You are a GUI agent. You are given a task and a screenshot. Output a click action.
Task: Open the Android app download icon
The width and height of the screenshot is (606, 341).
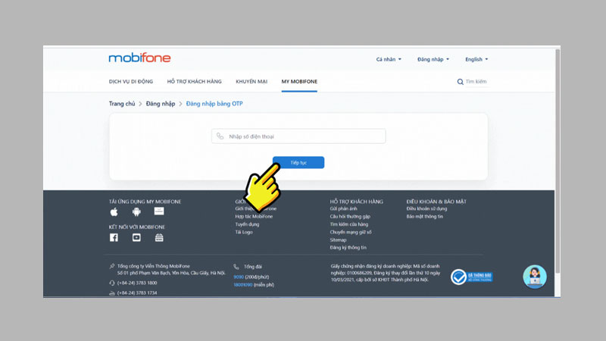point(136,211)
